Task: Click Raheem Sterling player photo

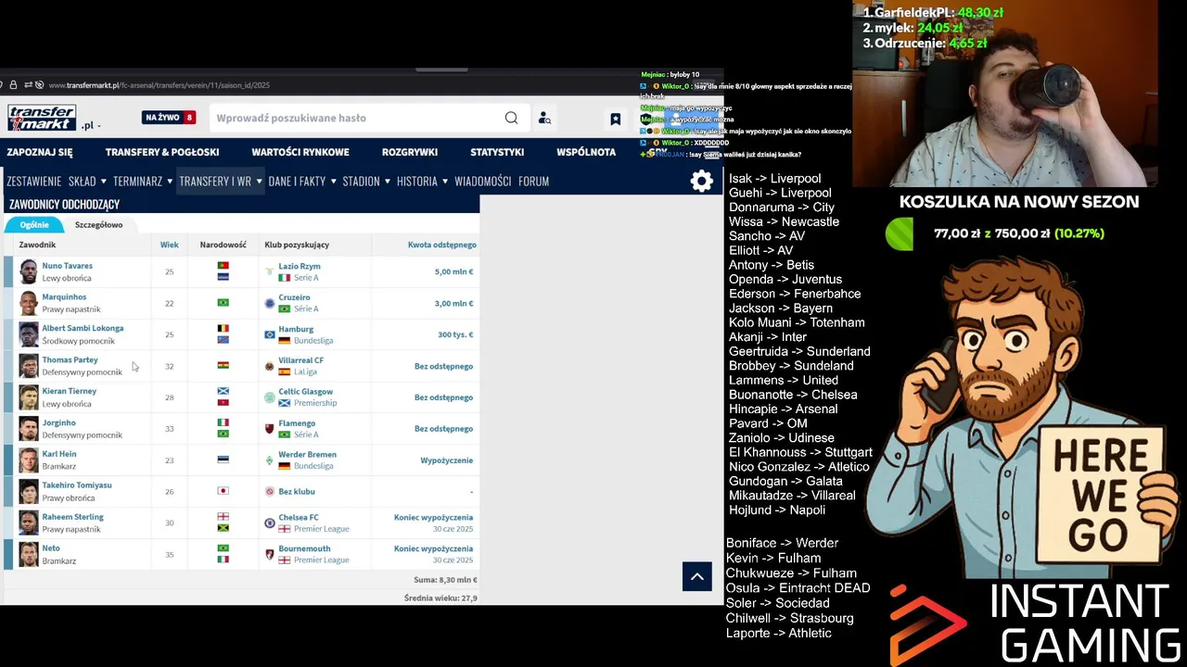Action: point(29,522)
